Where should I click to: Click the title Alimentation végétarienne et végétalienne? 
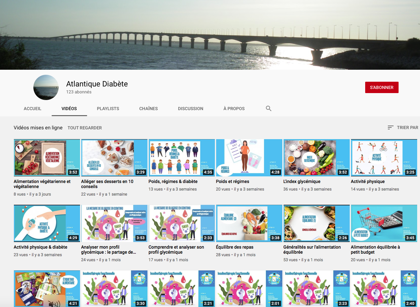(x=42, y=184)
